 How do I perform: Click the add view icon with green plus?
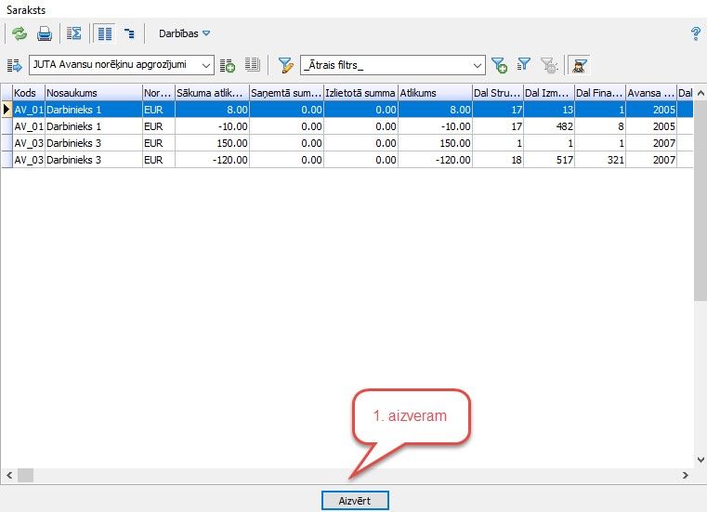(228, 65)
